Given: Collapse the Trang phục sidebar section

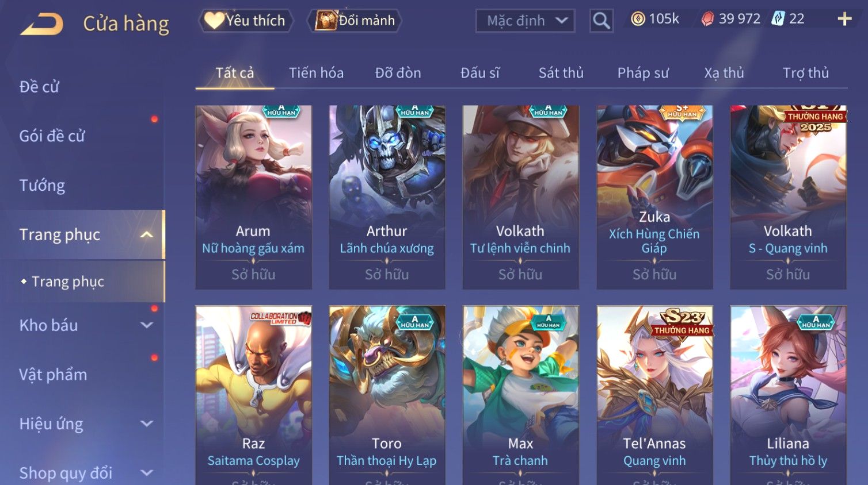Looking at the screenshot, I should click(147, 234).
